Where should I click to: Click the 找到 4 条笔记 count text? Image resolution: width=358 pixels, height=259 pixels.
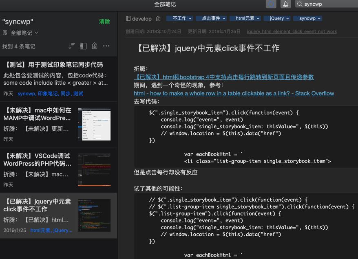[19, 46]
